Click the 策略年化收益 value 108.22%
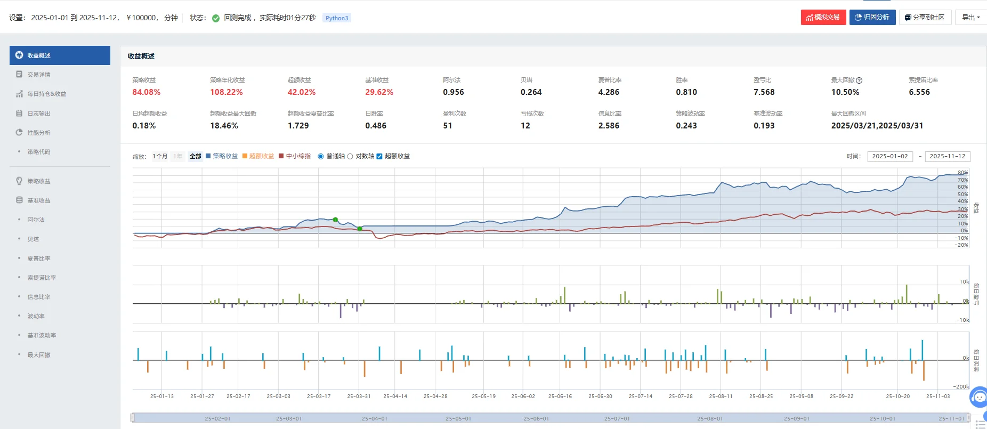987x429 pixels. point(226,92)
